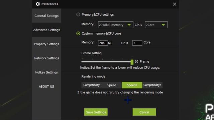Click the 'Frame setting' label
Screen dimensions: 214x120
pyautogui.click(x=91, y=53)
